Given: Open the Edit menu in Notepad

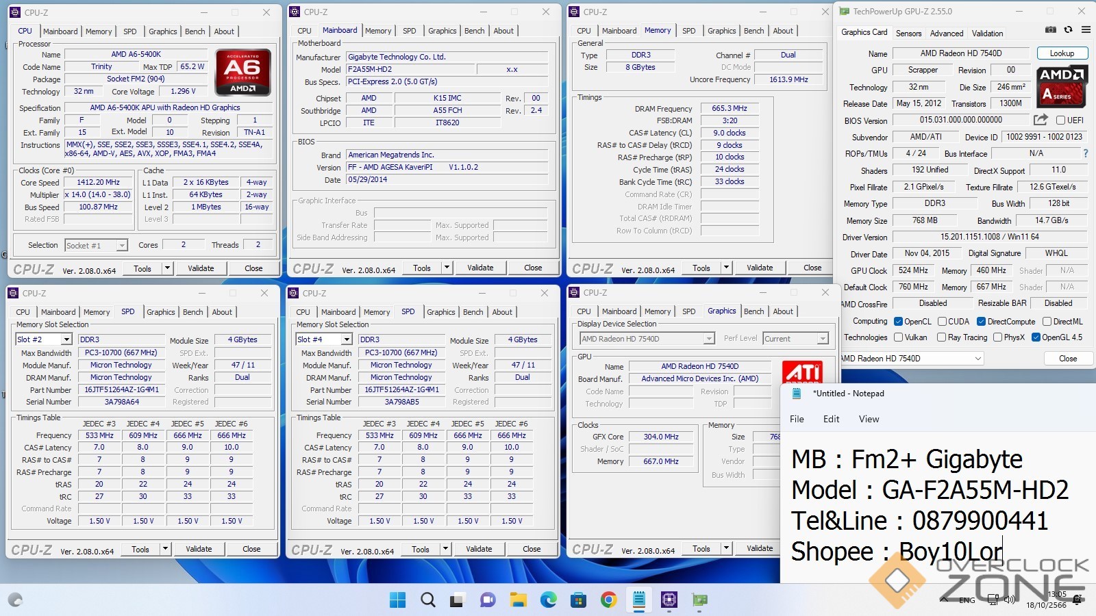Looking at the screenshot, I should 831,419.
